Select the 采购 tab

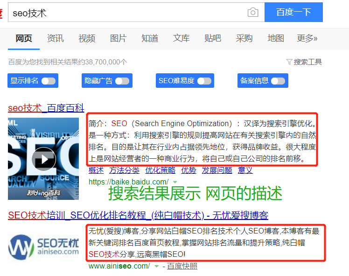tap(244, 38)
